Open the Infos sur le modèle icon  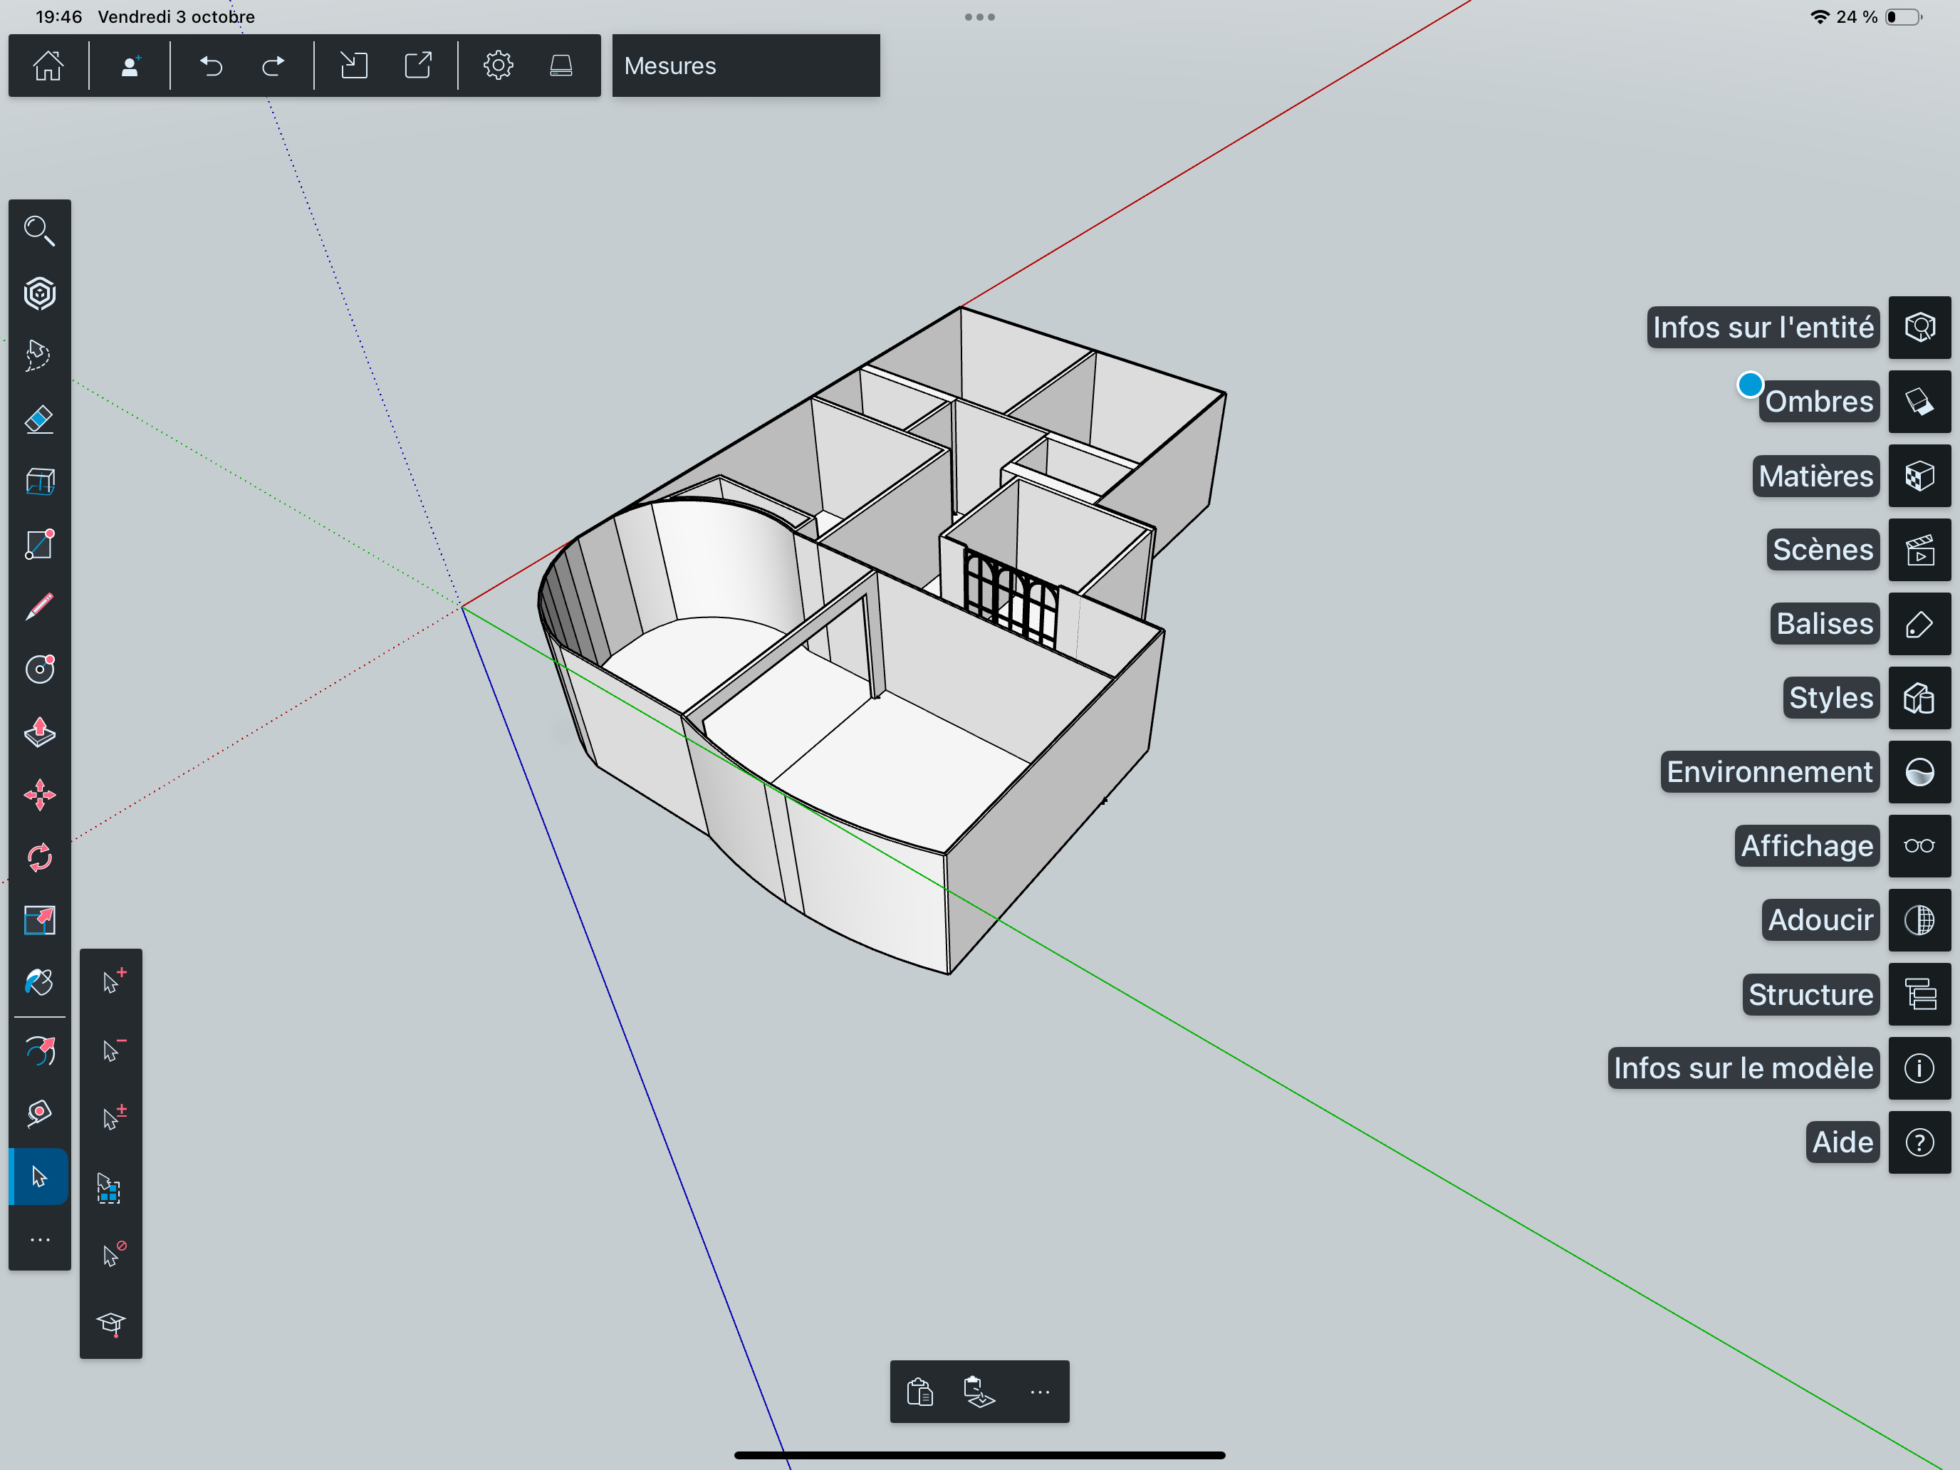coord(1919,1068)
